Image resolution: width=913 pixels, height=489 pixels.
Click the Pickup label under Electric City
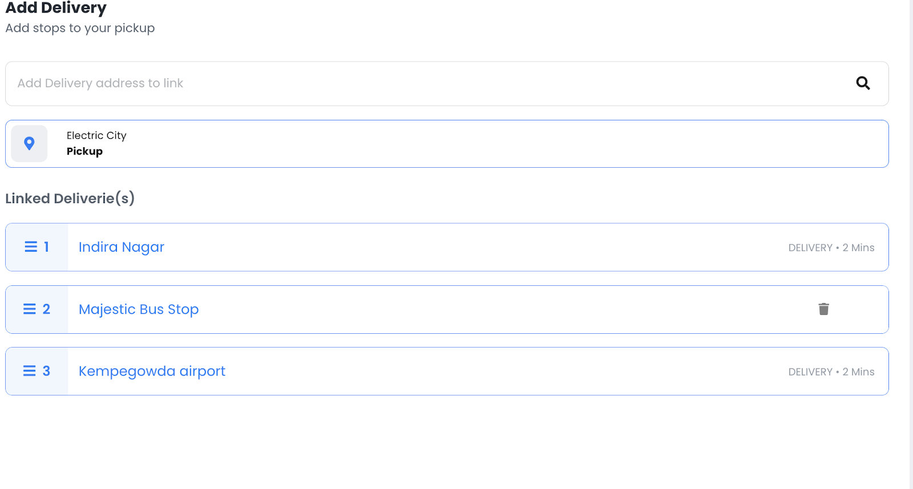(x=84, y=151)
